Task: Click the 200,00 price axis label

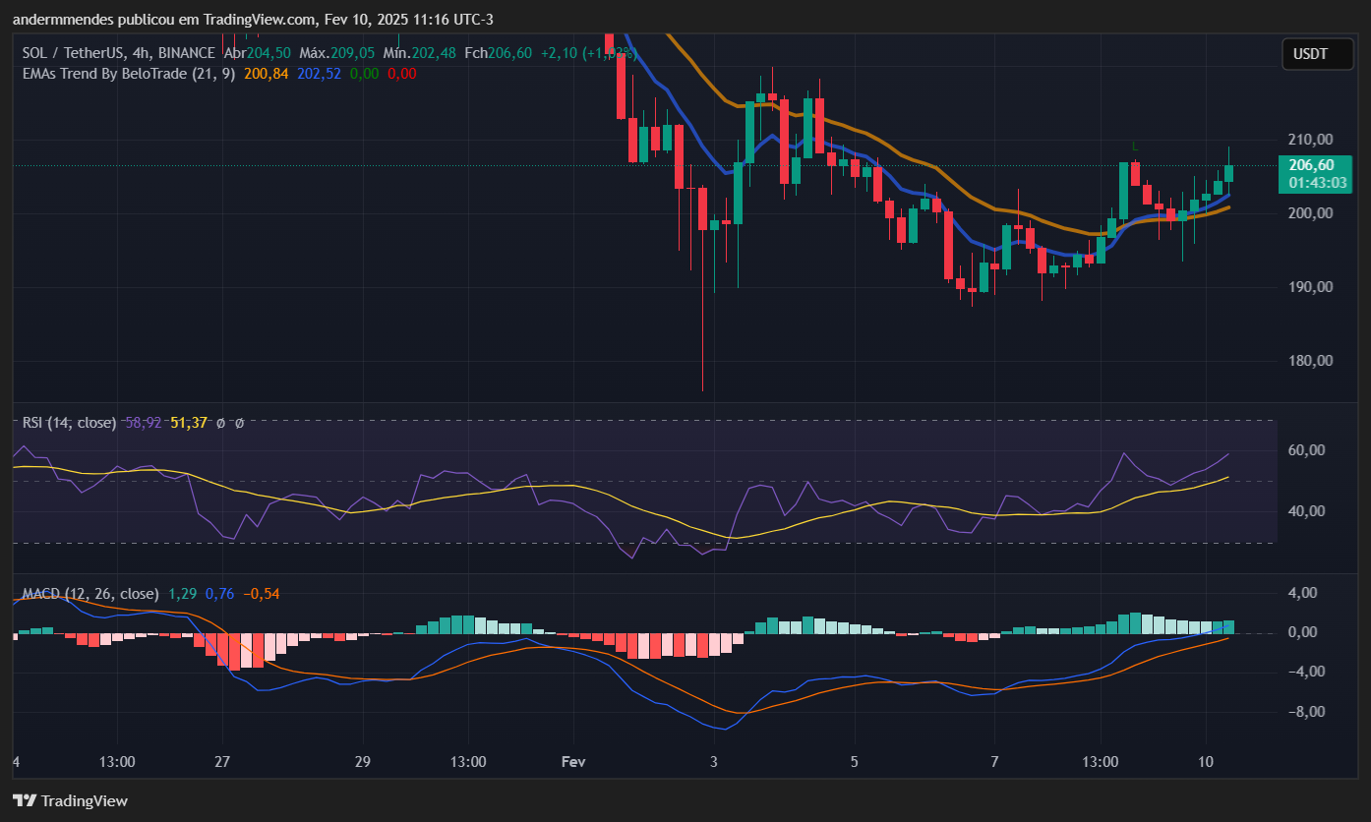Action: (x=1311, y=212)
